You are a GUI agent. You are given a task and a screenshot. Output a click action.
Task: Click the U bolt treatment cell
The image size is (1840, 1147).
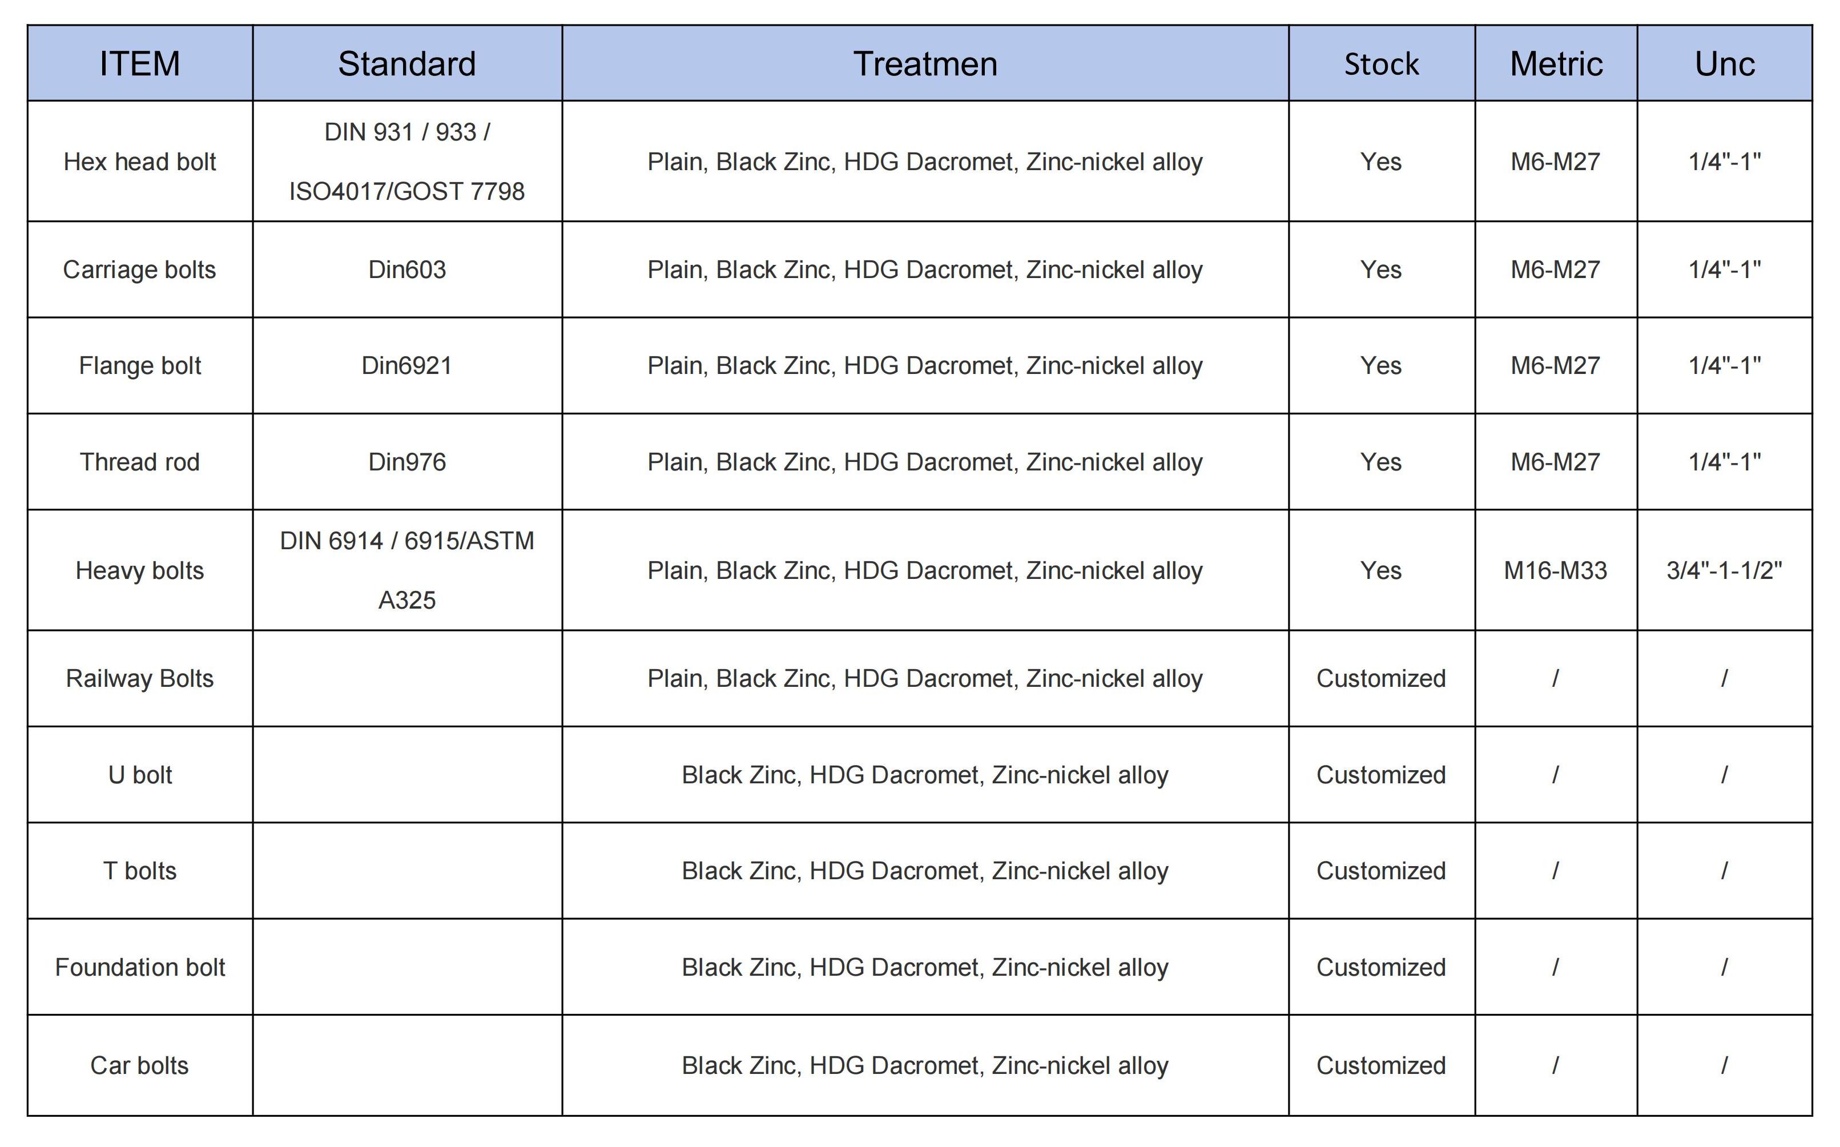(x=925, y=775)
